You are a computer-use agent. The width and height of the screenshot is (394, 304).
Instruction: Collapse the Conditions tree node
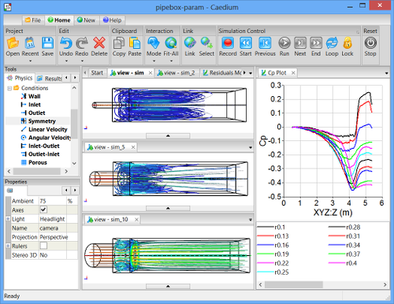click(9, 88)
